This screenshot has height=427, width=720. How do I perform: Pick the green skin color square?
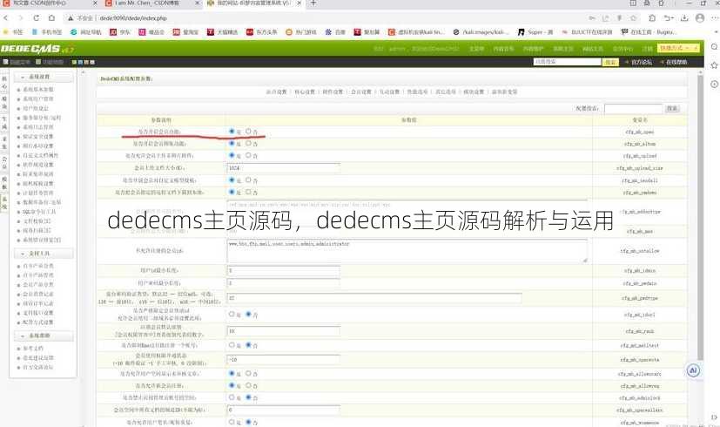(x=74, y=62)
